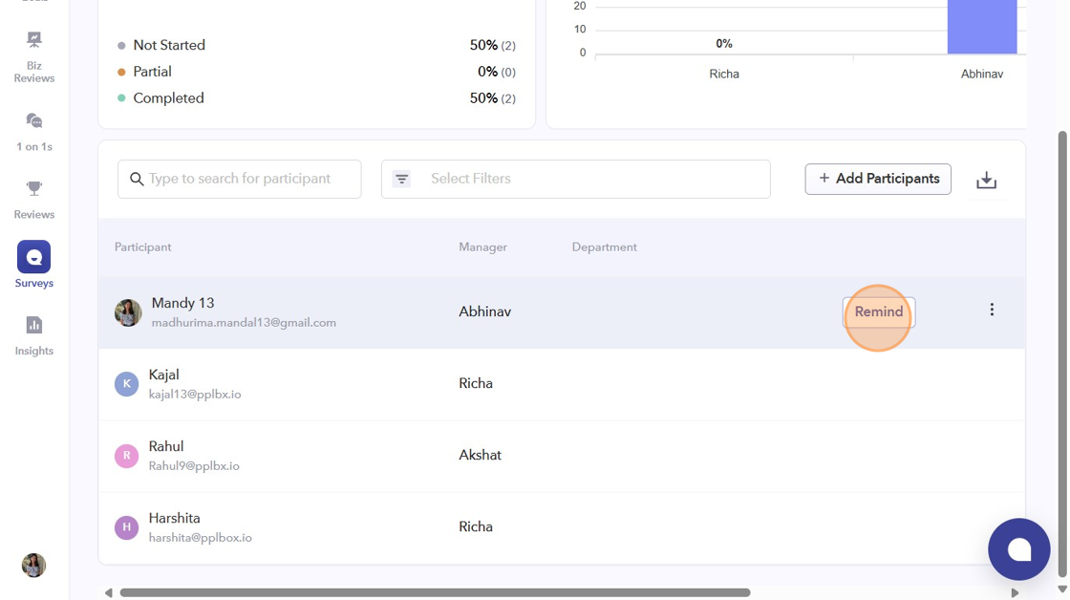
Task: Open more options for Mandy 13
Action: (992, 310)
